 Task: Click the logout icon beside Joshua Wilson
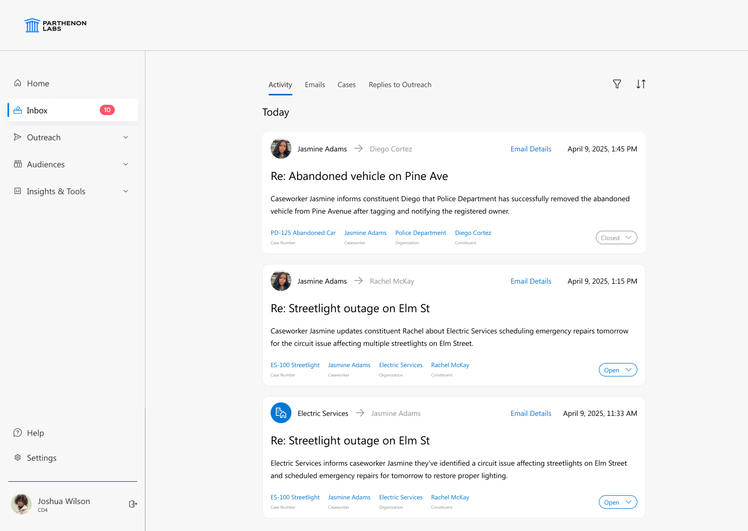pyautogui.click(x=133, y=504)
